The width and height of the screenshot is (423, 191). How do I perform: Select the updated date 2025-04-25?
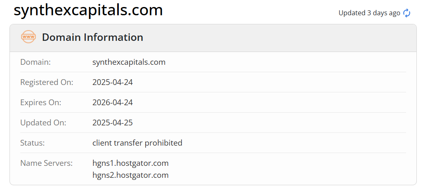(x=113, y=123)
